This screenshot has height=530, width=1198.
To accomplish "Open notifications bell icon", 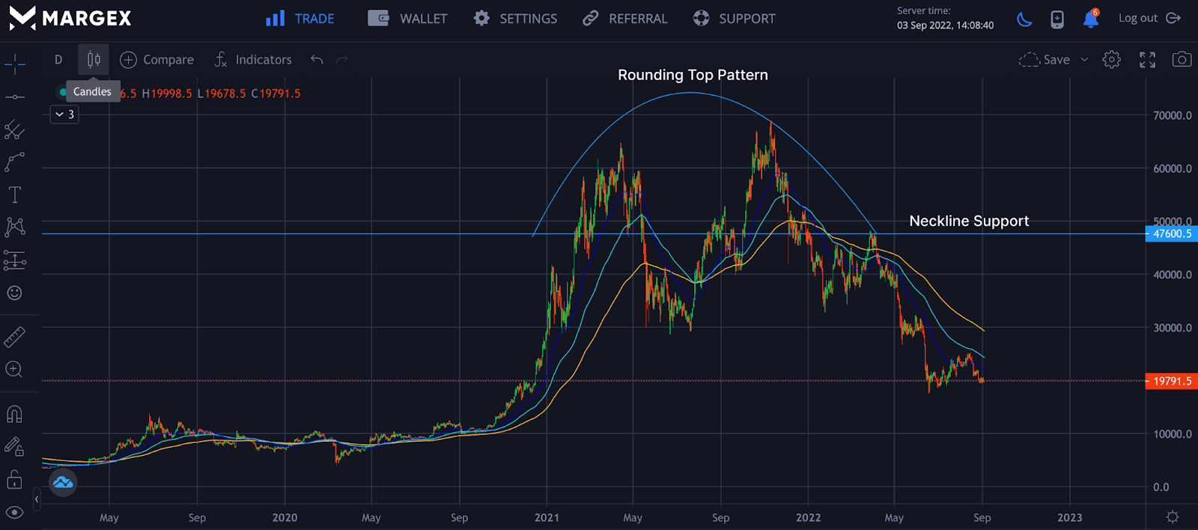I will coord(1090,19).
